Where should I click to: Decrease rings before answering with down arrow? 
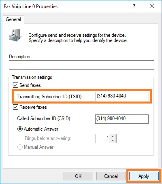tap(113, 141)
